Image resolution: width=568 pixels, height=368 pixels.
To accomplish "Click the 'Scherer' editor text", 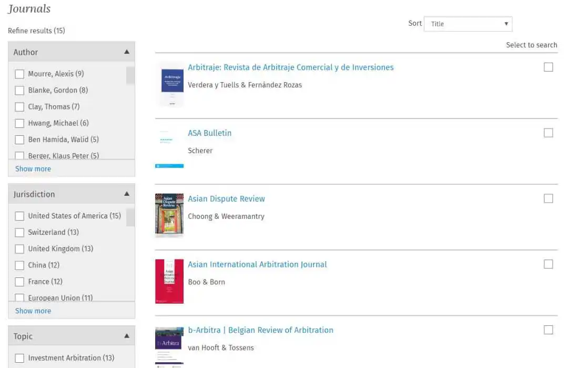I will tap(200, 151).
